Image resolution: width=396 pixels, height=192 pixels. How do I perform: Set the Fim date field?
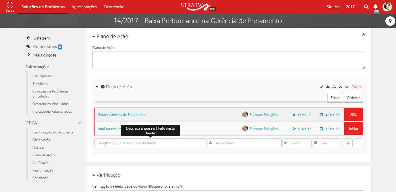(x=327, y=143)
